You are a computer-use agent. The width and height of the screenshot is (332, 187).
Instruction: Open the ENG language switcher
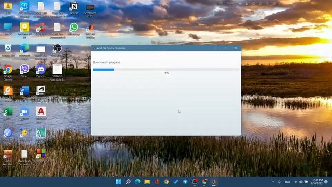point(287,182)
